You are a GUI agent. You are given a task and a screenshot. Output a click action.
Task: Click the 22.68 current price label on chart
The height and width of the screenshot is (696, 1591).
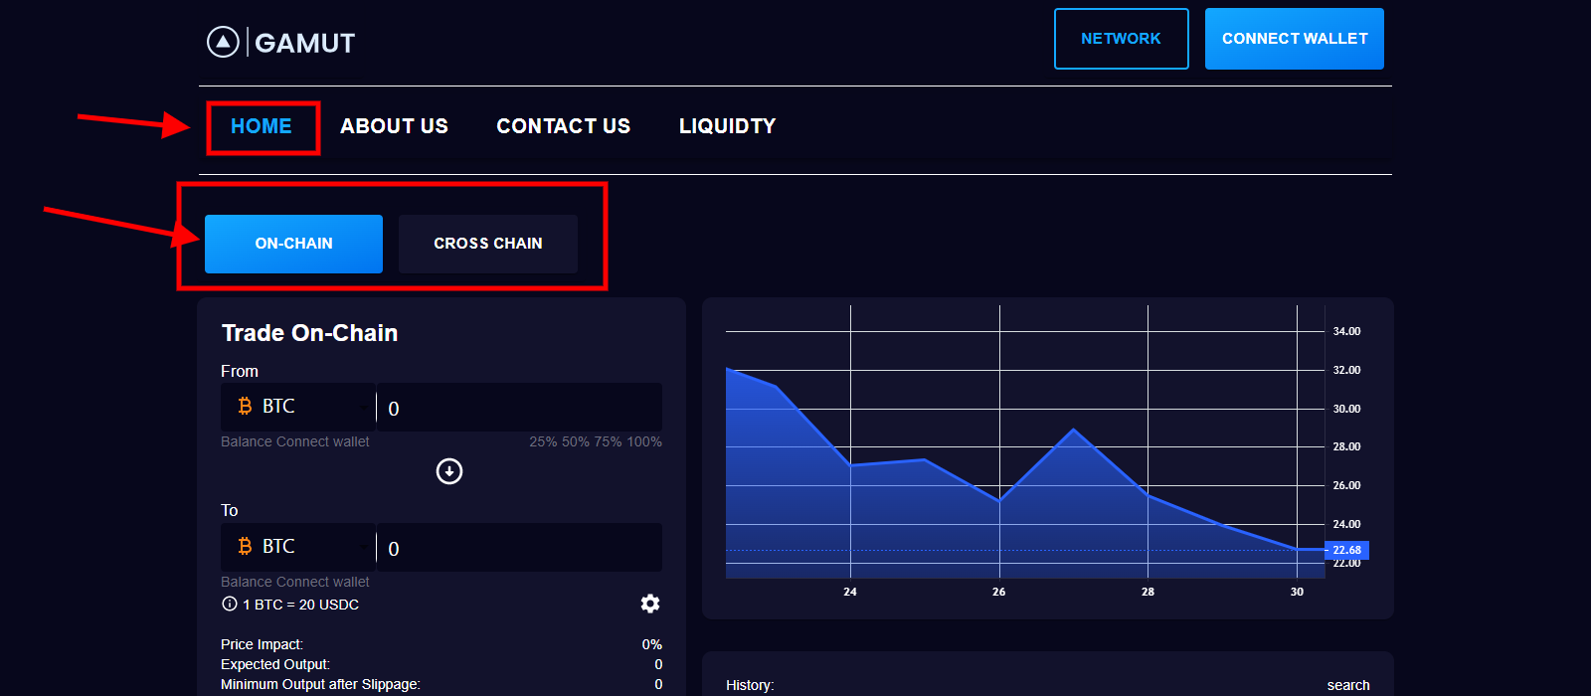[1347, 550]
